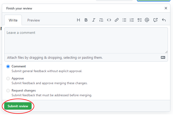The height and width of the screenshot is (118, 173).
Task: Click the Markdown supported icon
Action: tap(163, 57)
